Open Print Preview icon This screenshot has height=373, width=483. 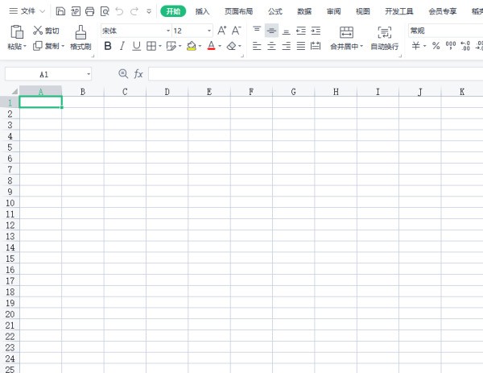(105, 11)
